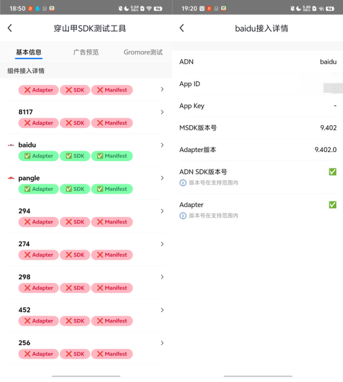343x382 pixels.
Task: Tap baidu's green Manifest status badge
Action: [112, 156]
